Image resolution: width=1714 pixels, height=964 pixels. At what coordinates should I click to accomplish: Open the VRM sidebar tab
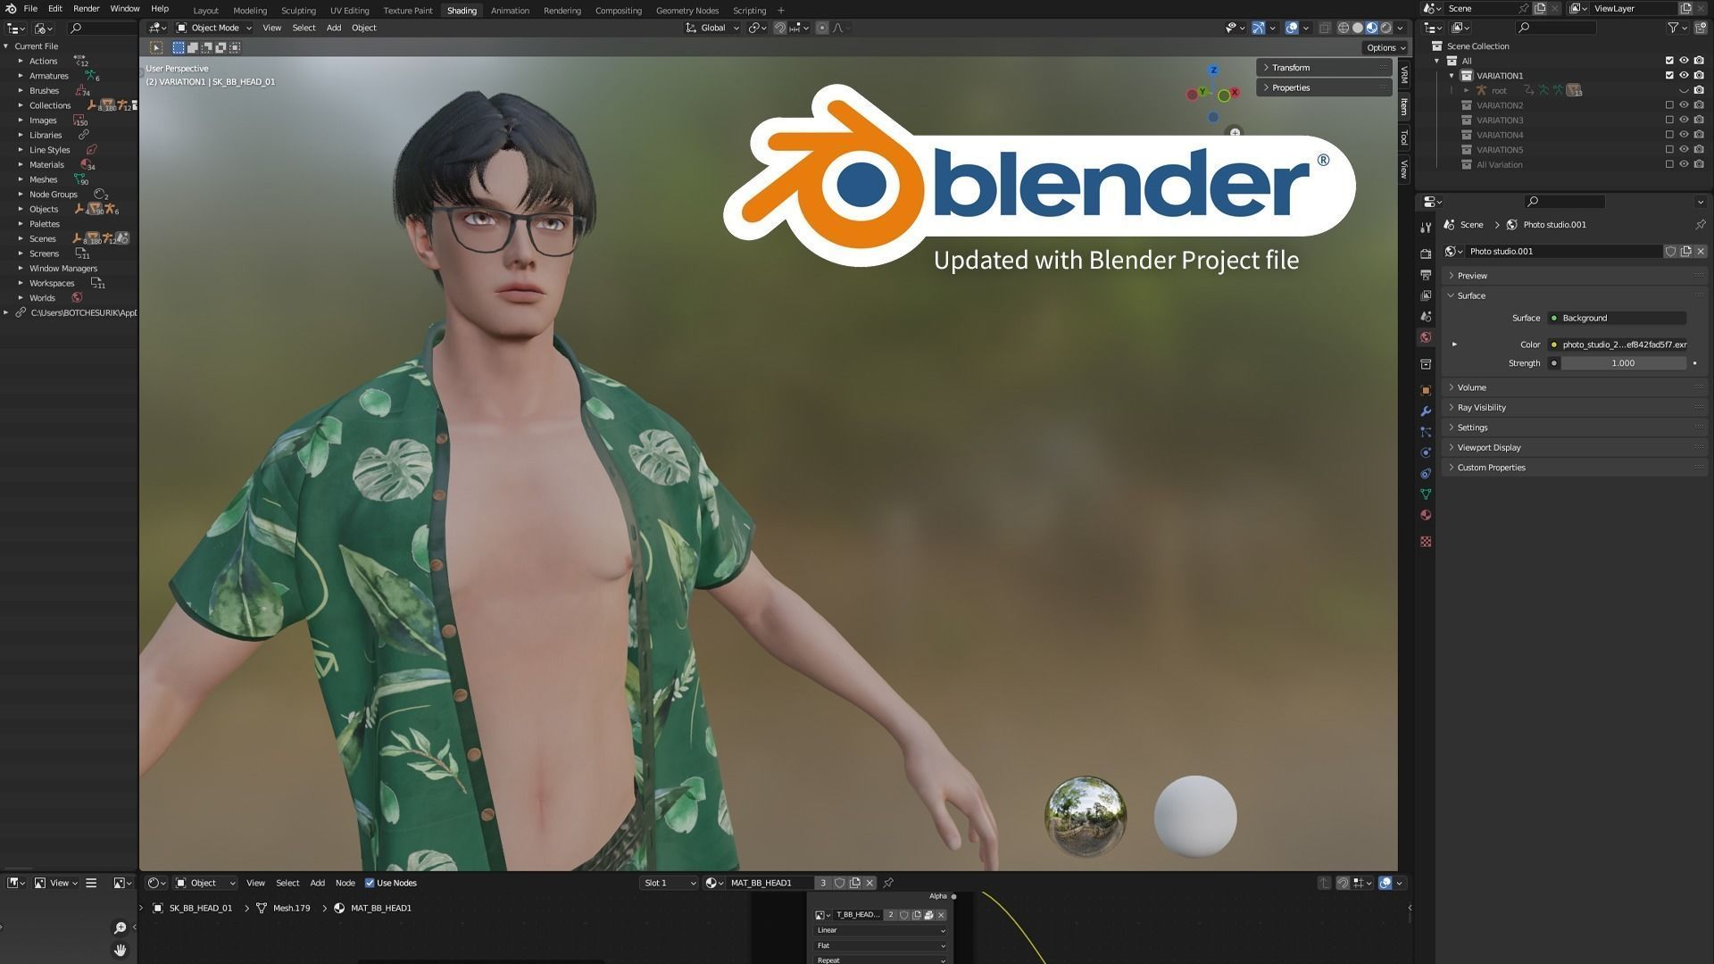1404,75
